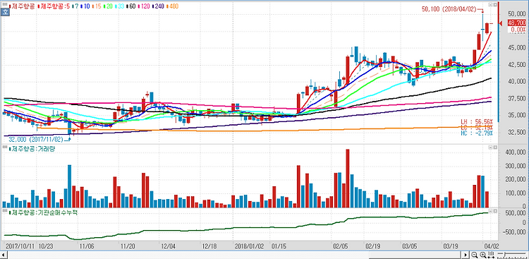Maximize the price chart pane
529x259 pixels.
(x=495, y=5)
